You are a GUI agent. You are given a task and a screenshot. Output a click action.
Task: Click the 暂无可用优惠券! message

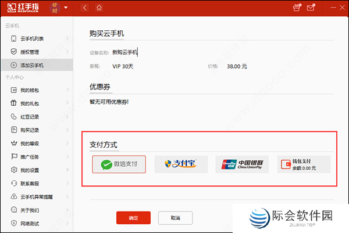[109, 102]
